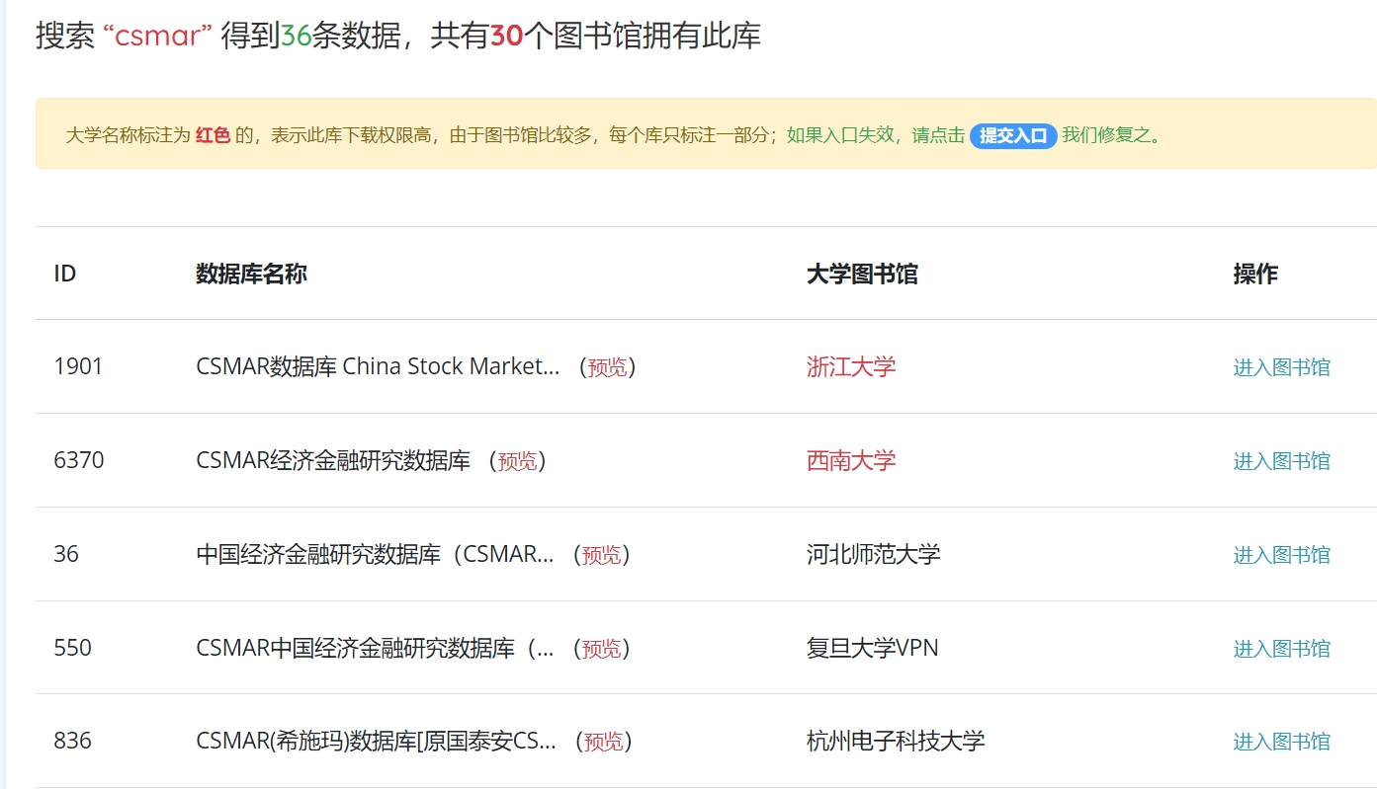Open 进入图书馆 link for 河北师范大学

point(1281,555)
